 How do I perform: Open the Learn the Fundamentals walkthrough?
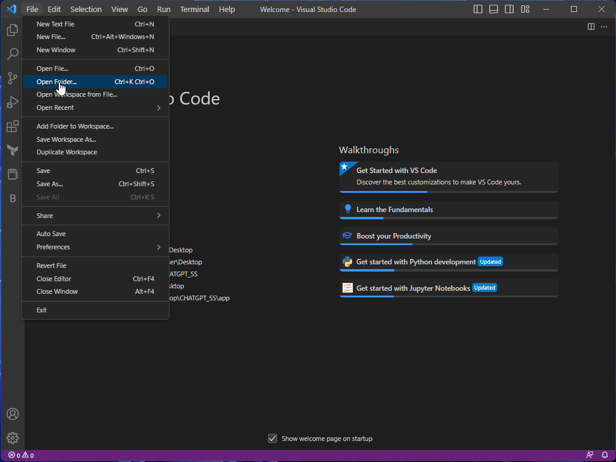click(x=449, y=210)
